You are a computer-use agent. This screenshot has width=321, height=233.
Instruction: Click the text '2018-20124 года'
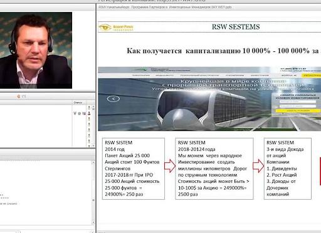tap(196, 149)
